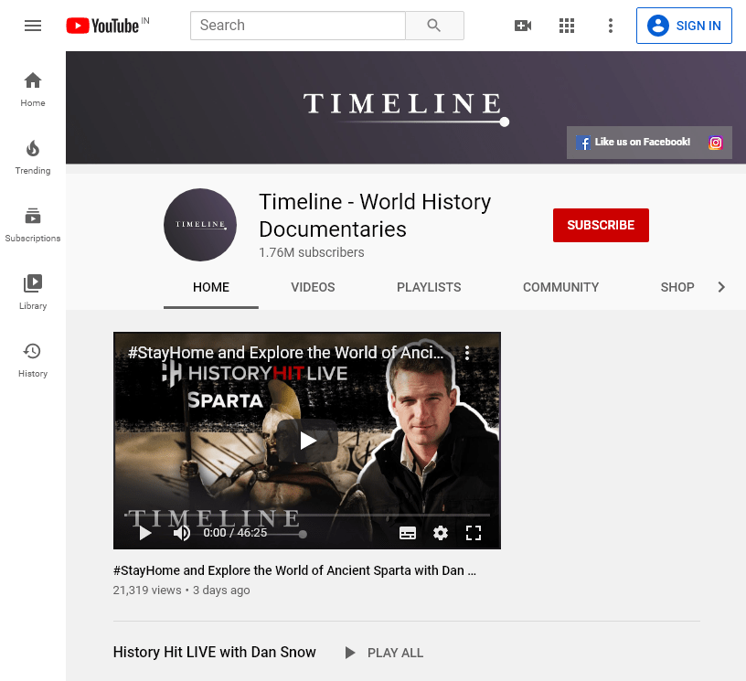Screen dimensions: 746x681
Task: Subscribe to the Timeline channel
Action: [x=601, y=226]
